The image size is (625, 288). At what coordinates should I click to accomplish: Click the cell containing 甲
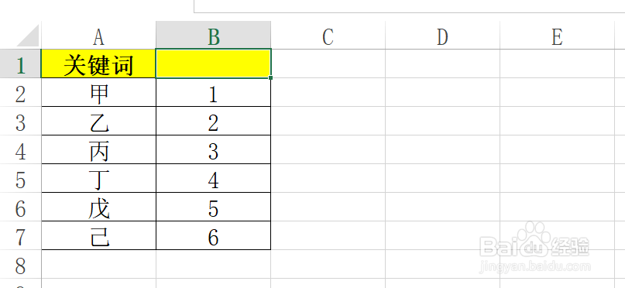coord(98,92)
